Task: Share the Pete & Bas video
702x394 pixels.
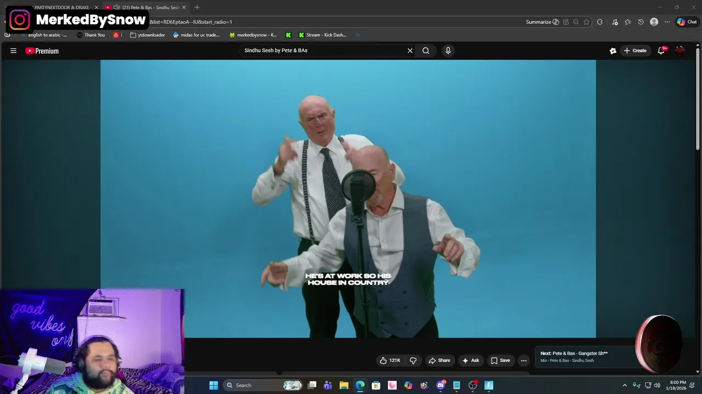Action: coord(439,360)
